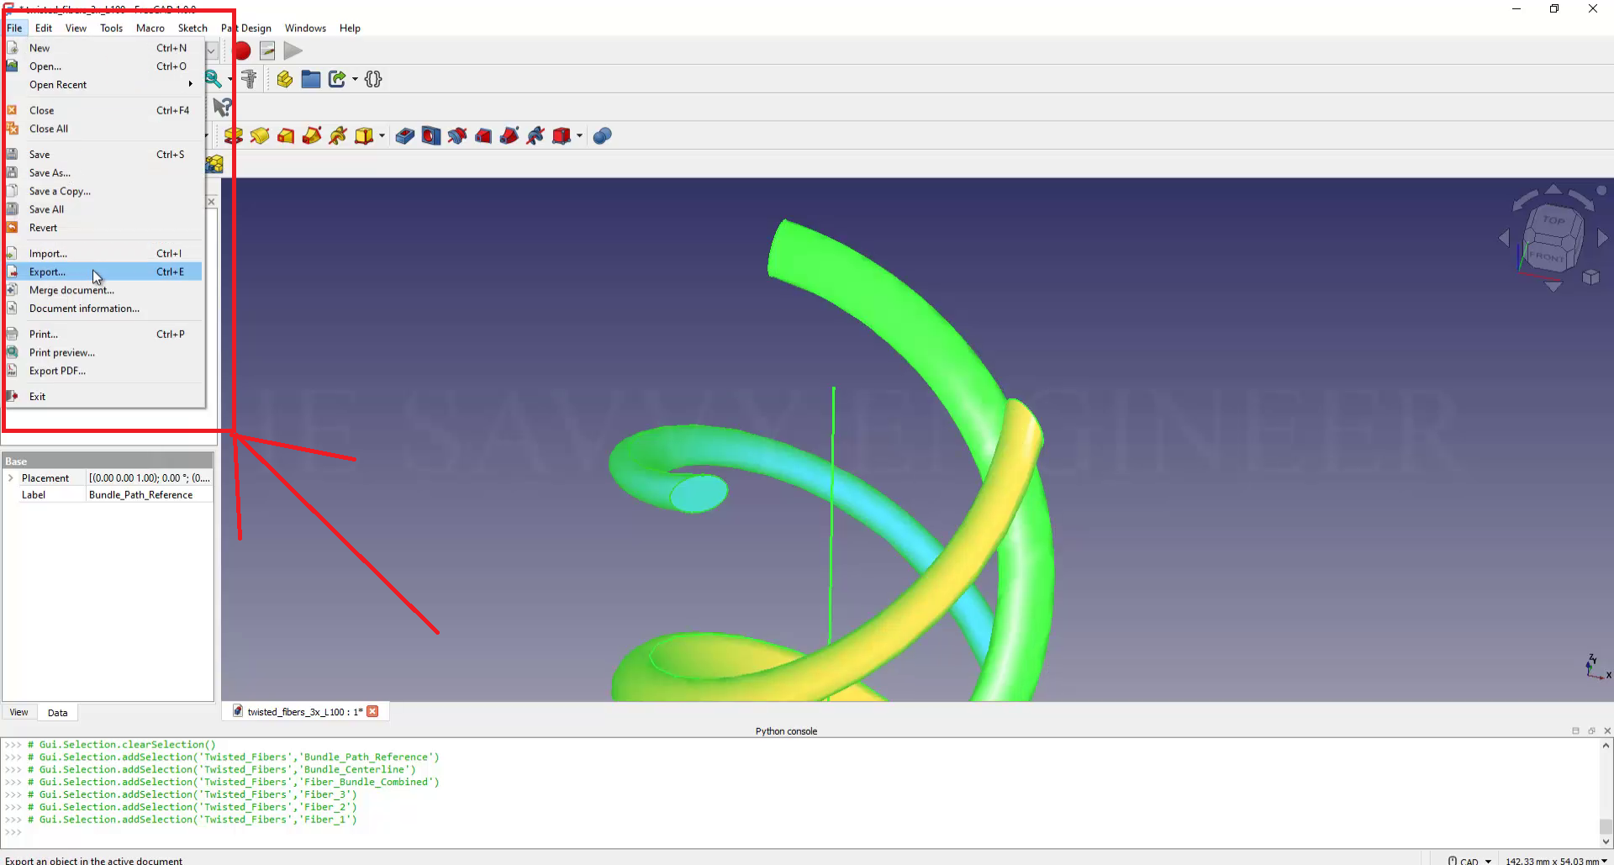Close the twisted_fibers_3x_L100 document tab
The width and height of the screenshot is (1614, 865).
pos(372,712)
